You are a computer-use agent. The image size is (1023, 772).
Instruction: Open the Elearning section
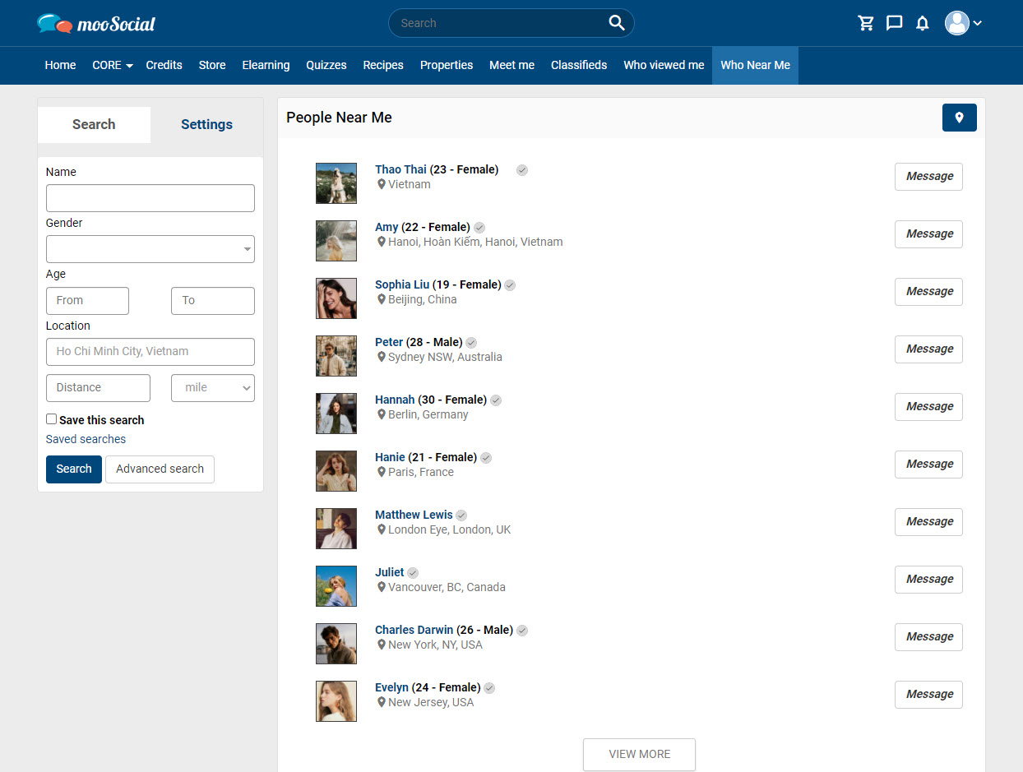pyautogui.click(x=266, y=65)
